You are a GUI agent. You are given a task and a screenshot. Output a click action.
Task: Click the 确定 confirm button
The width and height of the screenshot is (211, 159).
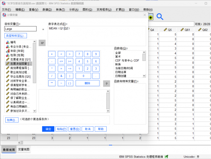pos(48,129)
